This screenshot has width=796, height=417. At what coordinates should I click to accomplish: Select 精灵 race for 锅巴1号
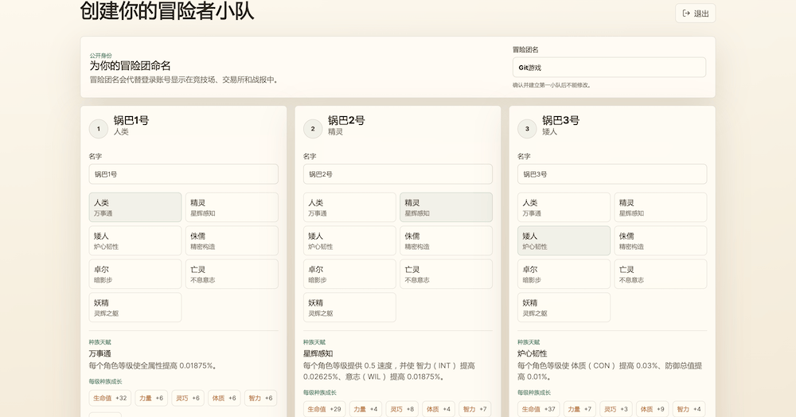(232, 207)
